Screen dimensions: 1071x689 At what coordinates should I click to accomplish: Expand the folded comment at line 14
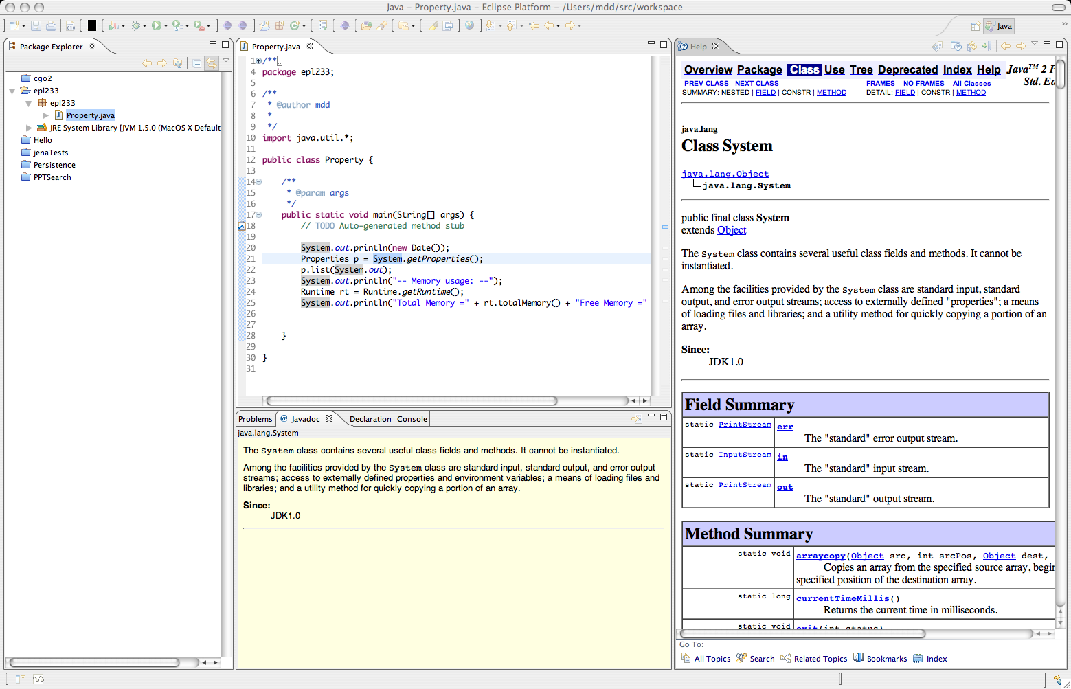[258, 182]
